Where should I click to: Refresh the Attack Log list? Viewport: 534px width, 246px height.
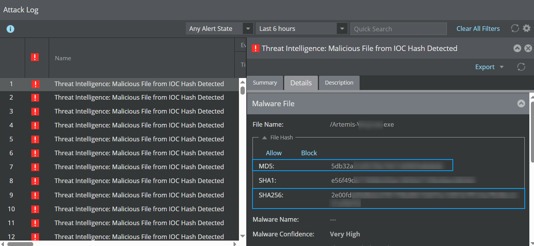tap(515, 28)
